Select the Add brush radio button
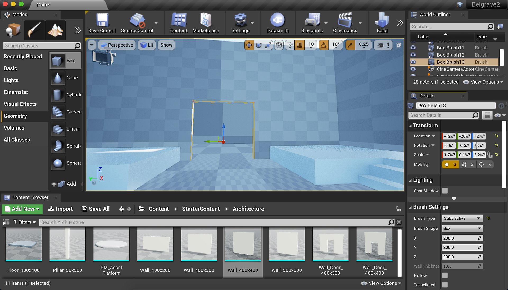 [x=54, y=184]
